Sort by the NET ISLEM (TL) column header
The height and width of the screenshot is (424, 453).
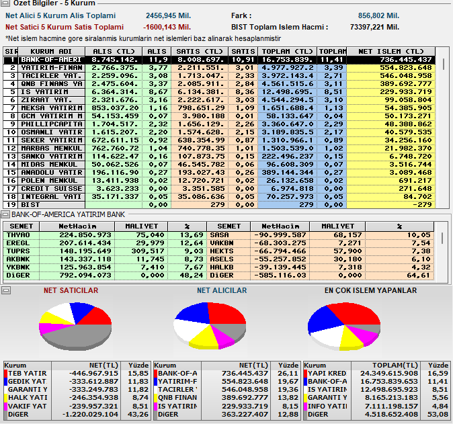coord(390,52)
